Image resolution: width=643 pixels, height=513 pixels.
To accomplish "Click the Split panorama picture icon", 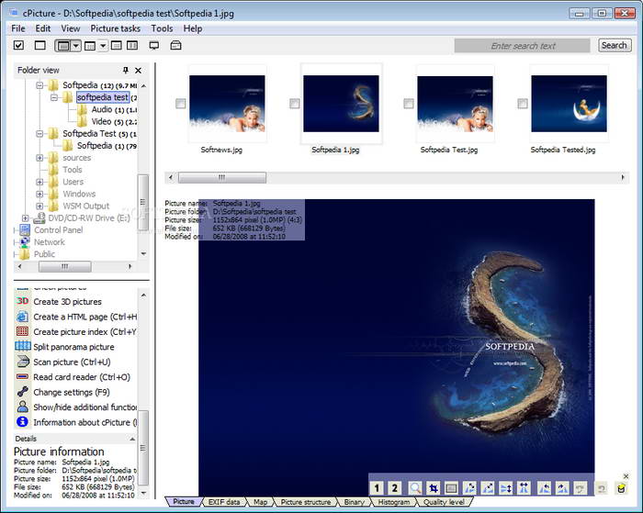I will [x=23, y=347].
